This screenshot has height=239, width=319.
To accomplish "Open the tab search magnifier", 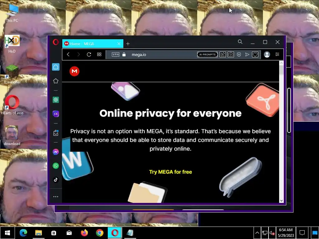I will (x=240, y=42).
